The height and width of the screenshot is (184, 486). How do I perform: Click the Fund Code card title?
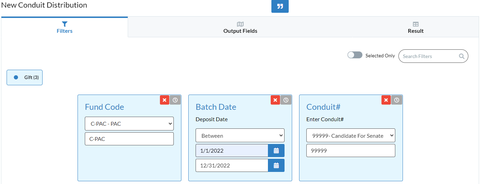click(x=104, y=107)
